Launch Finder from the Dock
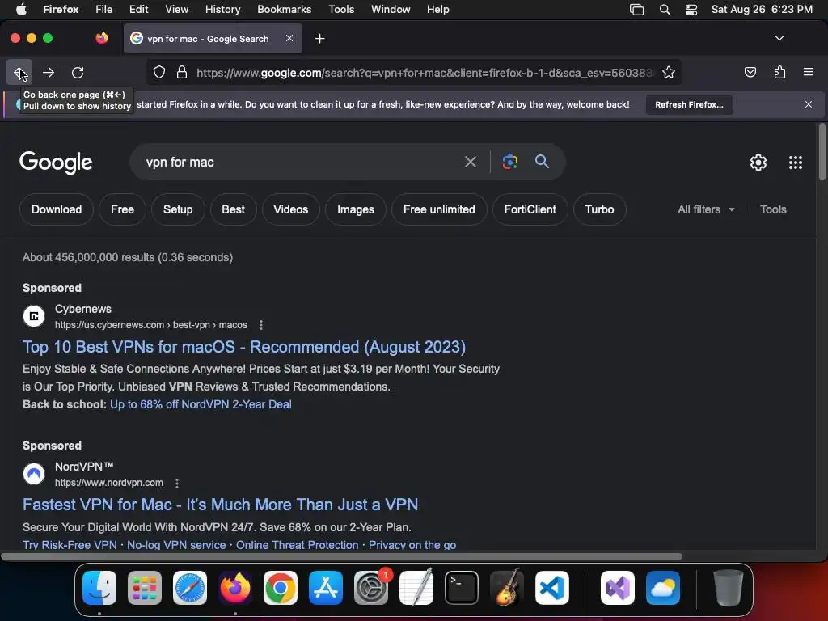This screenshot has height=621, width=828. click(99, 587)
